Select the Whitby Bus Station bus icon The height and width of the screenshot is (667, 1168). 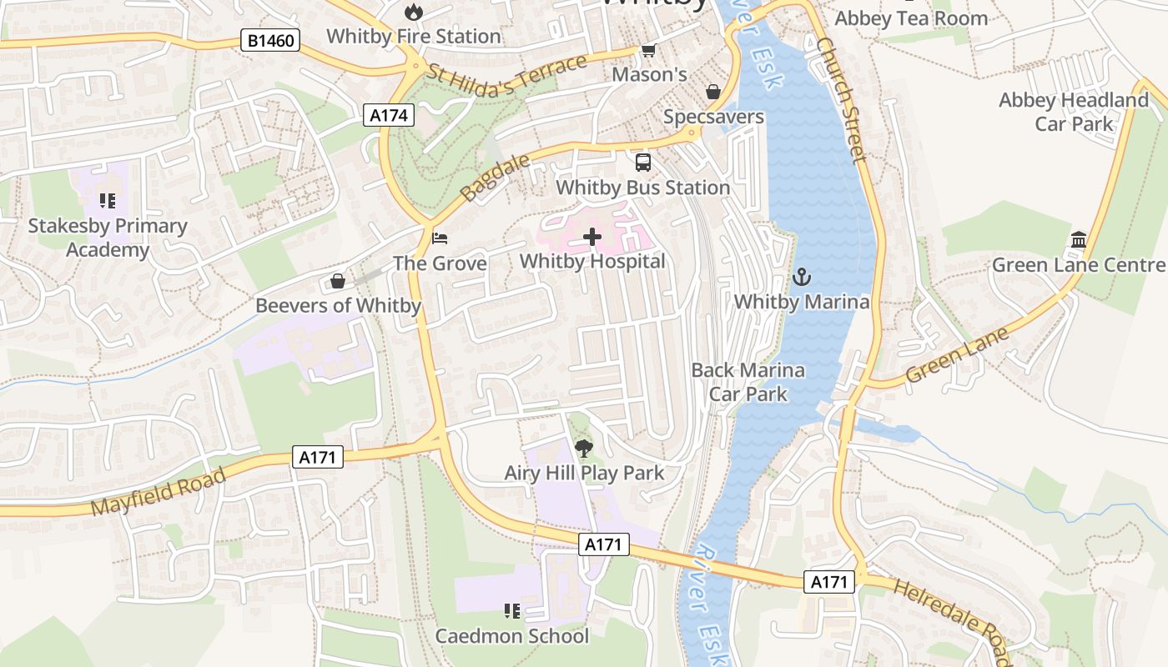click(643, 163)
